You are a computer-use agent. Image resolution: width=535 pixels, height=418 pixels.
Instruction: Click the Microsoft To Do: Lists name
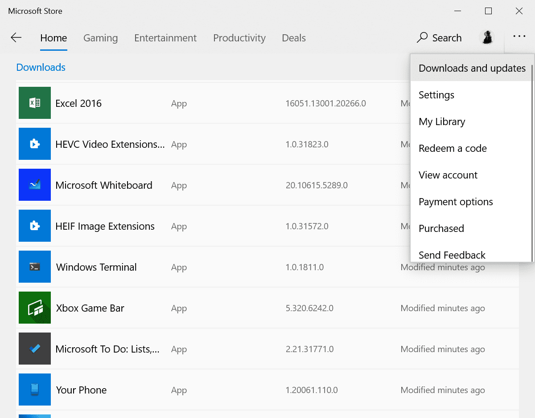[x=107, y=349]
